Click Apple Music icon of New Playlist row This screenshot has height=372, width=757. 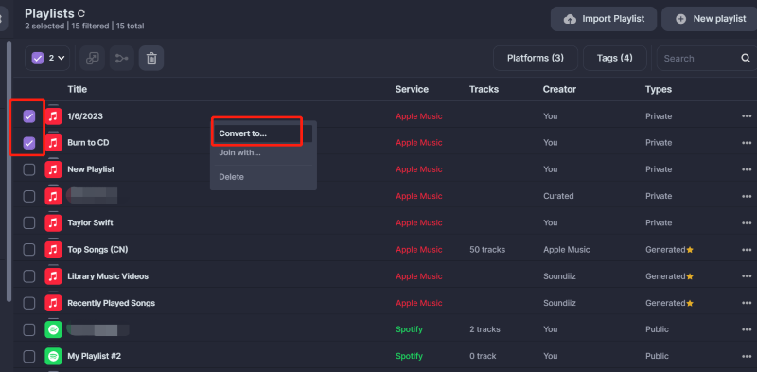pyautogui.click(x=54, y=169)
